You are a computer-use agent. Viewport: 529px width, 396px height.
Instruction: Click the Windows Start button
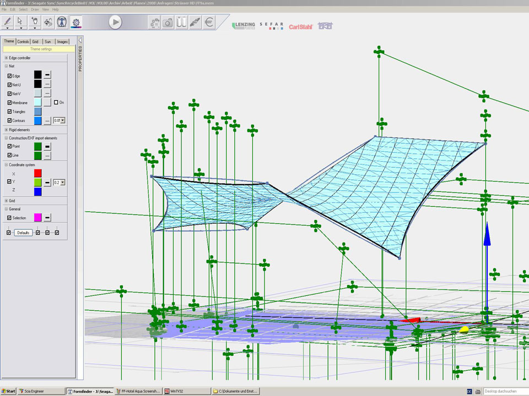8,391
